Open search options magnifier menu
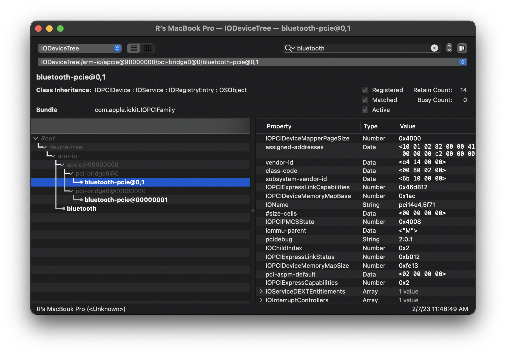506x355 pixels. [x=290, y=48]
